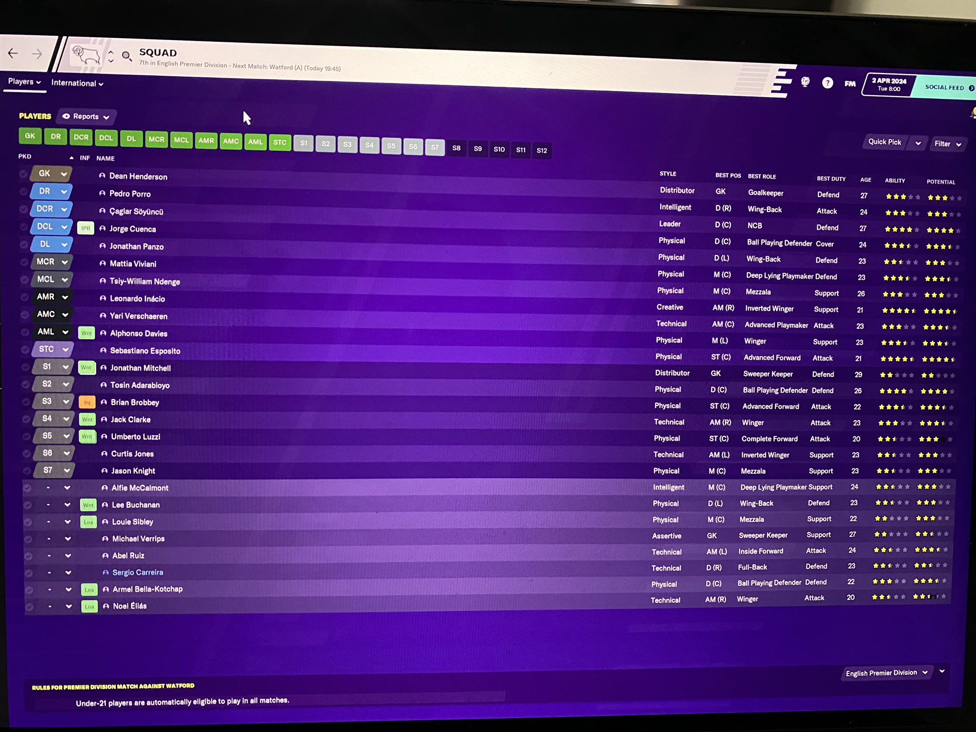Open the globe world icon
976x732 pixels.
click(x=805, y=82)
